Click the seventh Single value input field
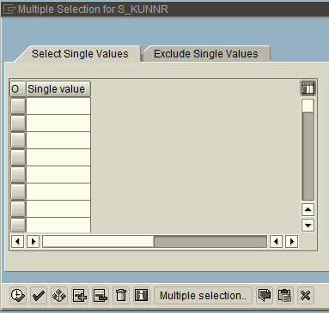This screenshot has height=313, width=329. 58,209
